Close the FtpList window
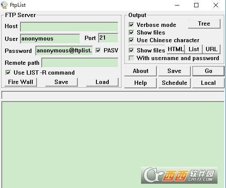The width and height of the screenshot is (226, 188). (216, 6)
